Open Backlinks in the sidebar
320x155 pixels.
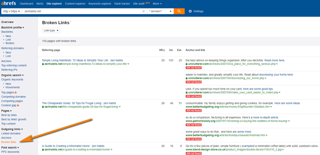[7, 32]
